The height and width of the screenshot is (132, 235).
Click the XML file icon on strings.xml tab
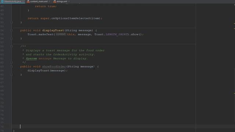(55, 1)
